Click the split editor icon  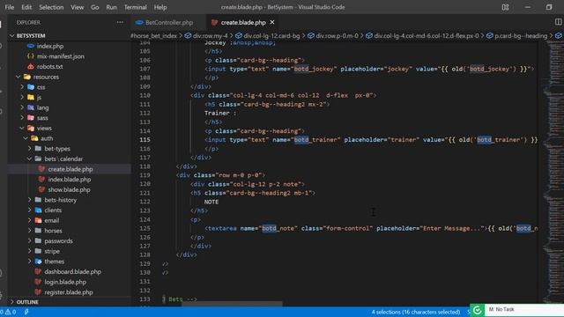coord(558,22)
